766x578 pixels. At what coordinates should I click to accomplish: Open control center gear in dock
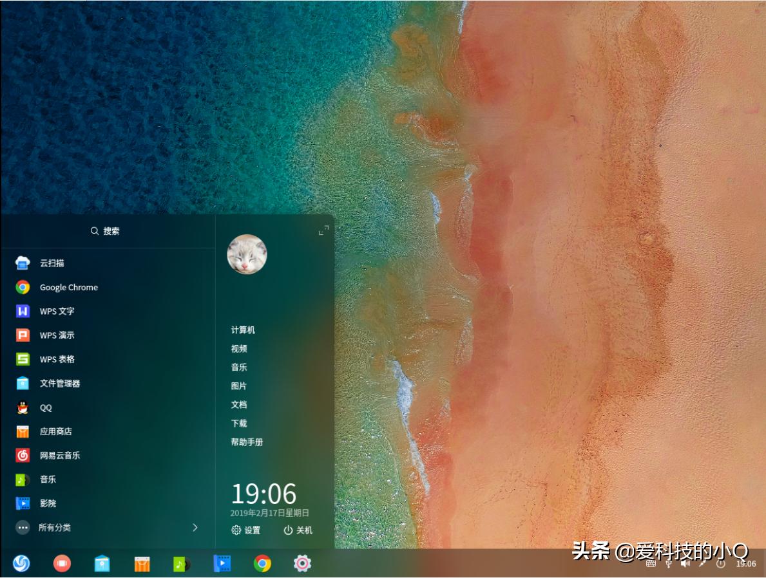pyautogui.click(x=302, y=563)
